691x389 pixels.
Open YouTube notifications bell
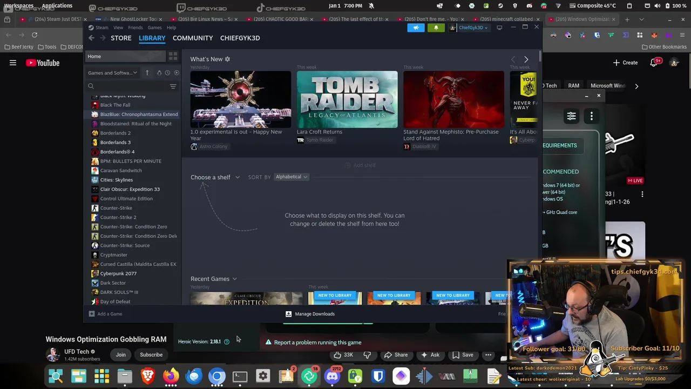(654, 63)
